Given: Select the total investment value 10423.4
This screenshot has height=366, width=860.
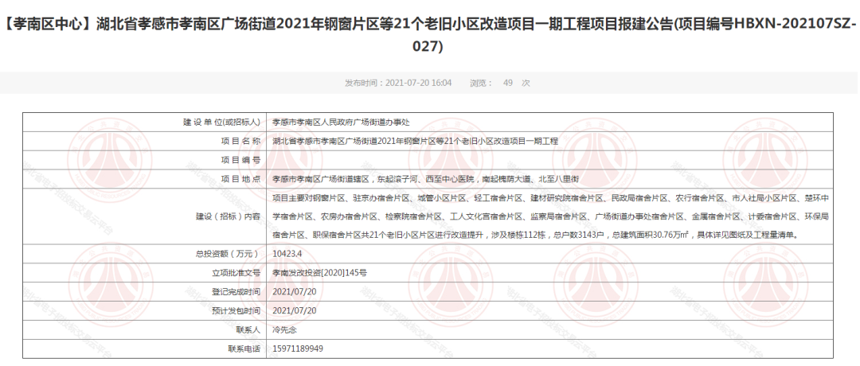Looking at the screenshot, I should [287, 254].
